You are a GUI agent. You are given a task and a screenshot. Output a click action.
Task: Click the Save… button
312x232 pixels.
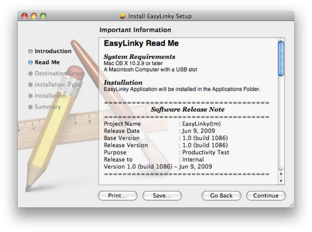click(x=162, y=196)
